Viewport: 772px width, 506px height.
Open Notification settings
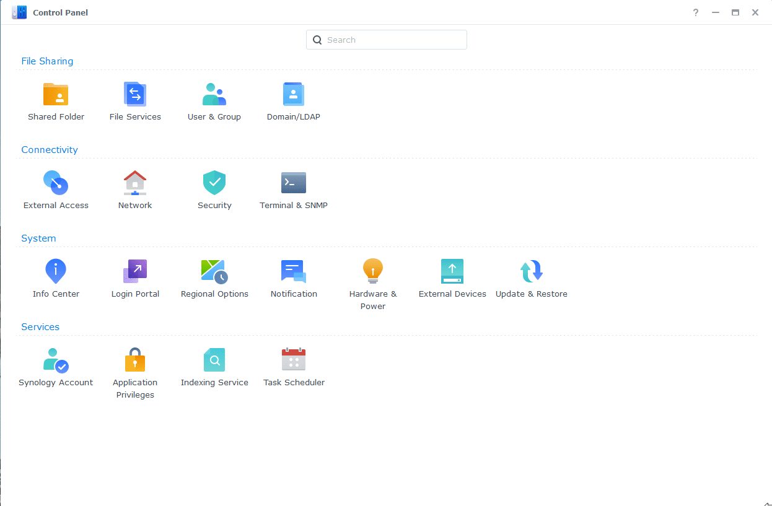pos(294,272)
